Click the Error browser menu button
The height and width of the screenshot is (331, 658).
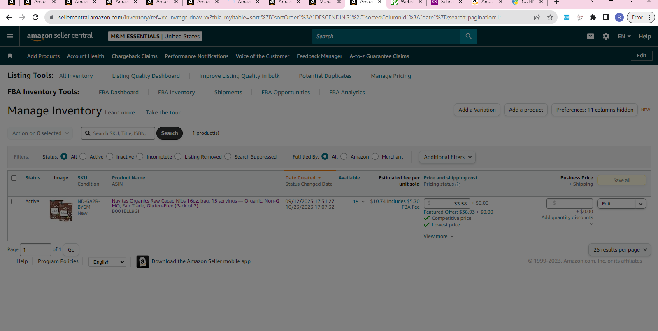tap(641, 17)
